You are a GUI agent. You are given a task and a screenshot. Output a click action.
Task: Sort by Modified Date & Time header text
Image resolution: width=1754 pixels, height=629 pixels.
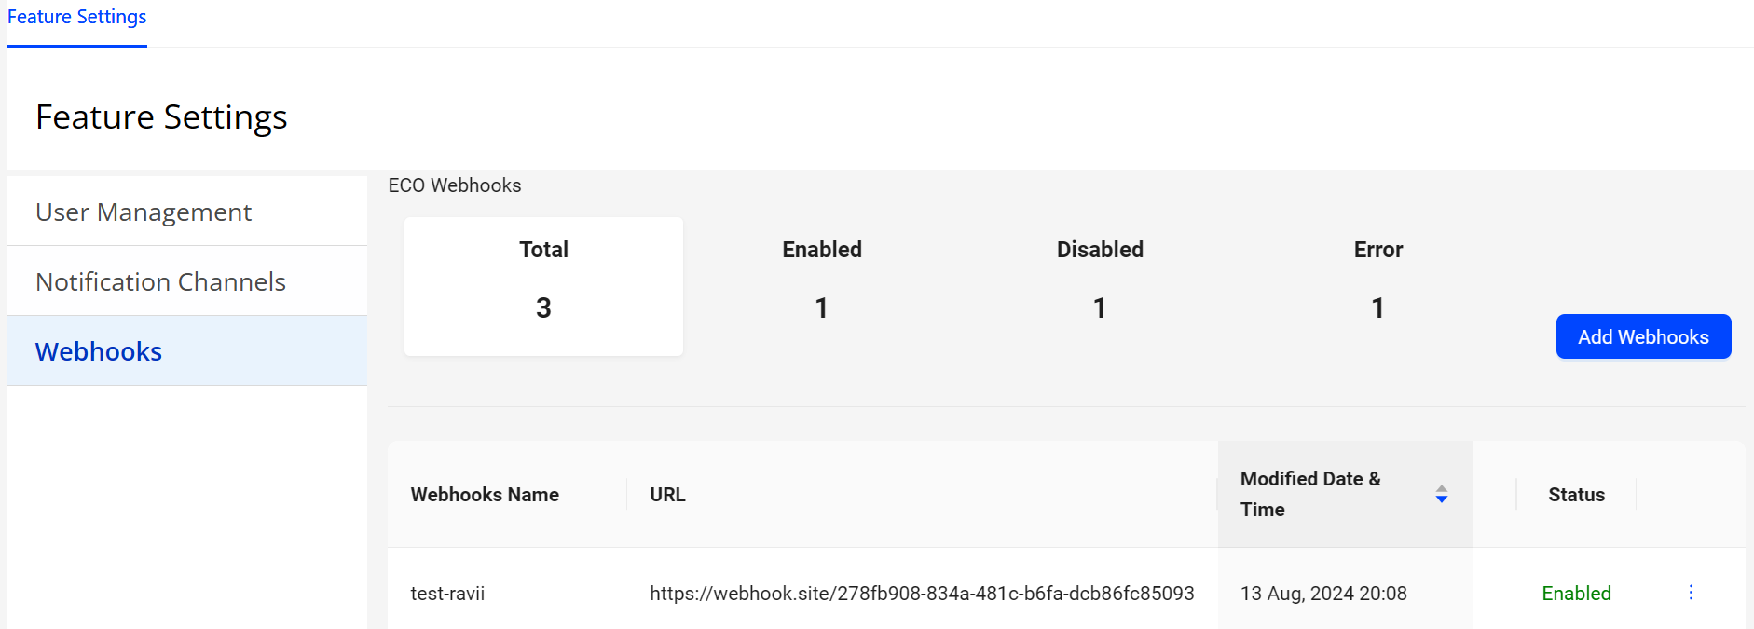[x=1310, y=494]
